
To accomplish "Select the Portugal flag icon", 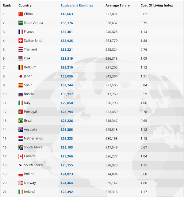I will tap(21, 112).
